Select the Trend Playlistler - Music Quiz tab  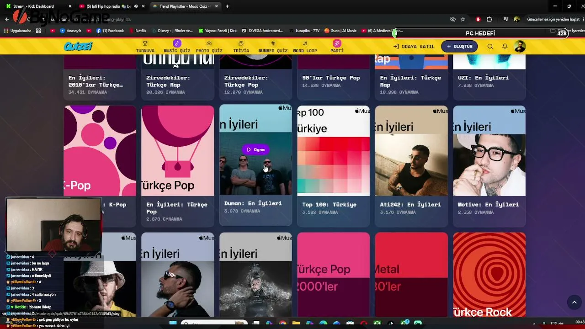tap(185, 6)
